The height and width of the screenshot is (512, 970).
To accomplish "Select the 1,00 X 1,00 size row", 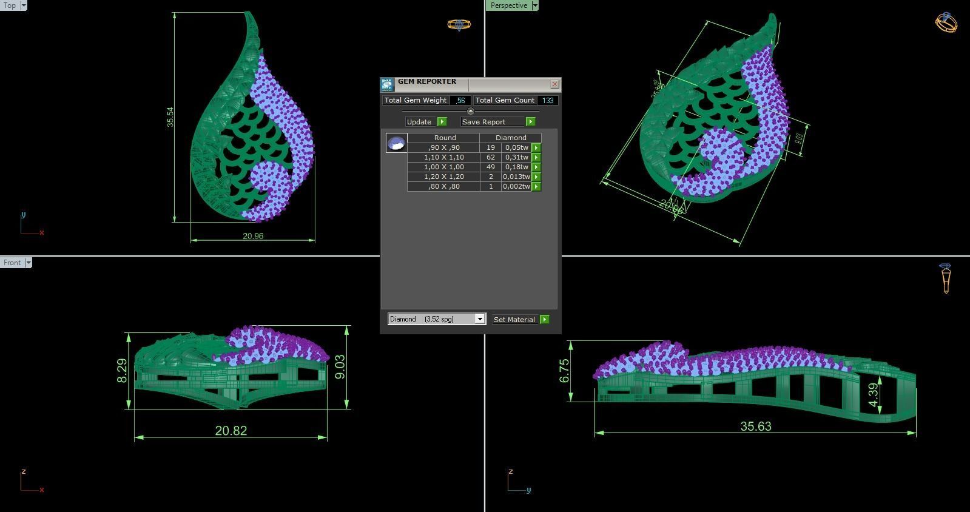I will tap(444, 167).
